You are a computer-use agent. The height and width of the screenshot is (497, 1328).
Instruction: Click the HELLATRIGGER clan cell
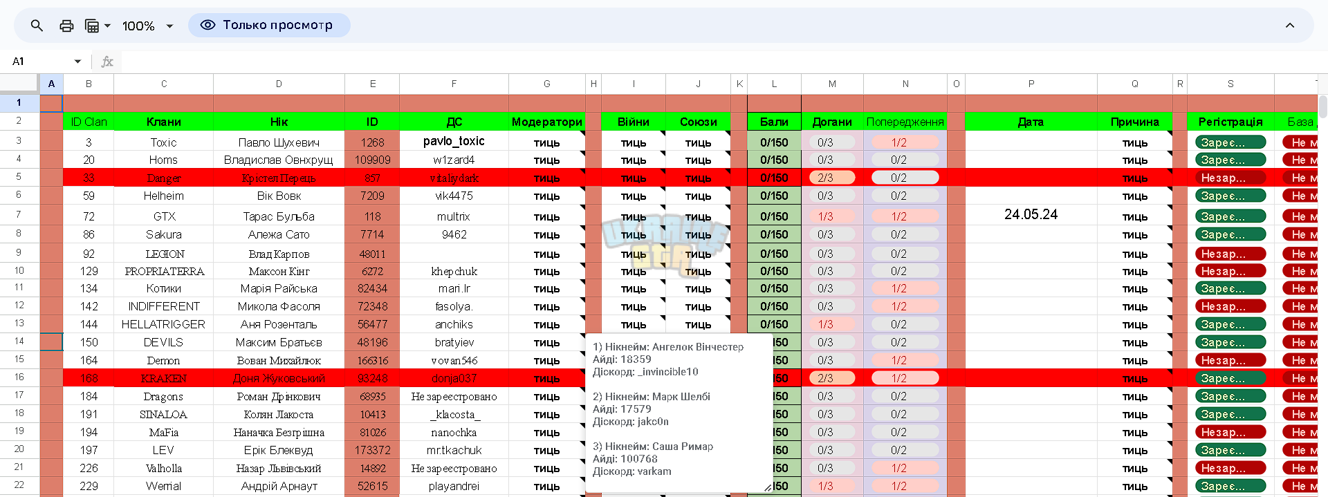[x=164, y=324]
